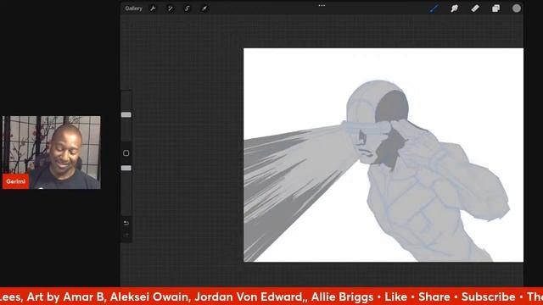Click 'Like' in the red ticker

(396, 297)
